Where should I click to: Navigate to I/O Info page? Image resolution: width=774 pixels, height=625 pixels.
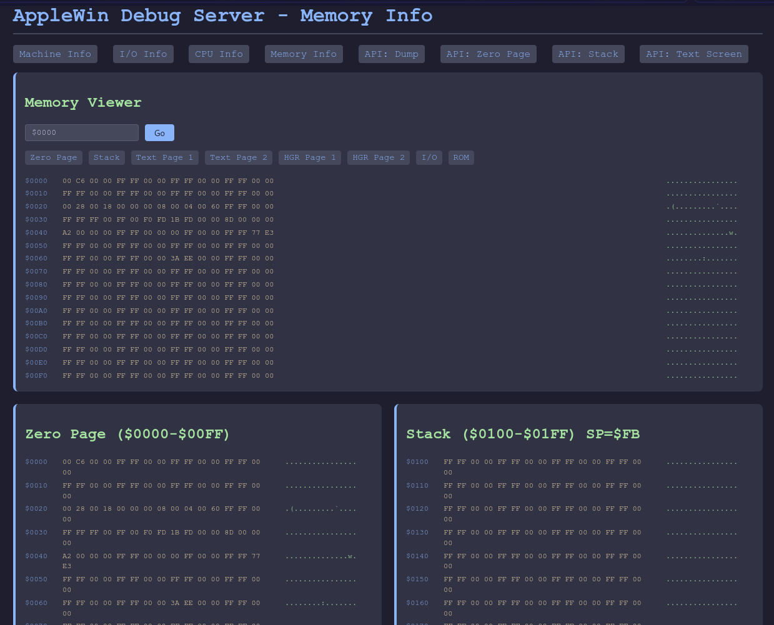[x=143, y=54]
